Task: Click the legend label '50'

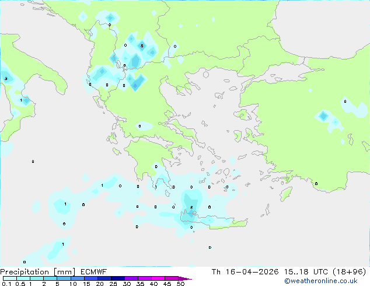Action: pos(180,284)
